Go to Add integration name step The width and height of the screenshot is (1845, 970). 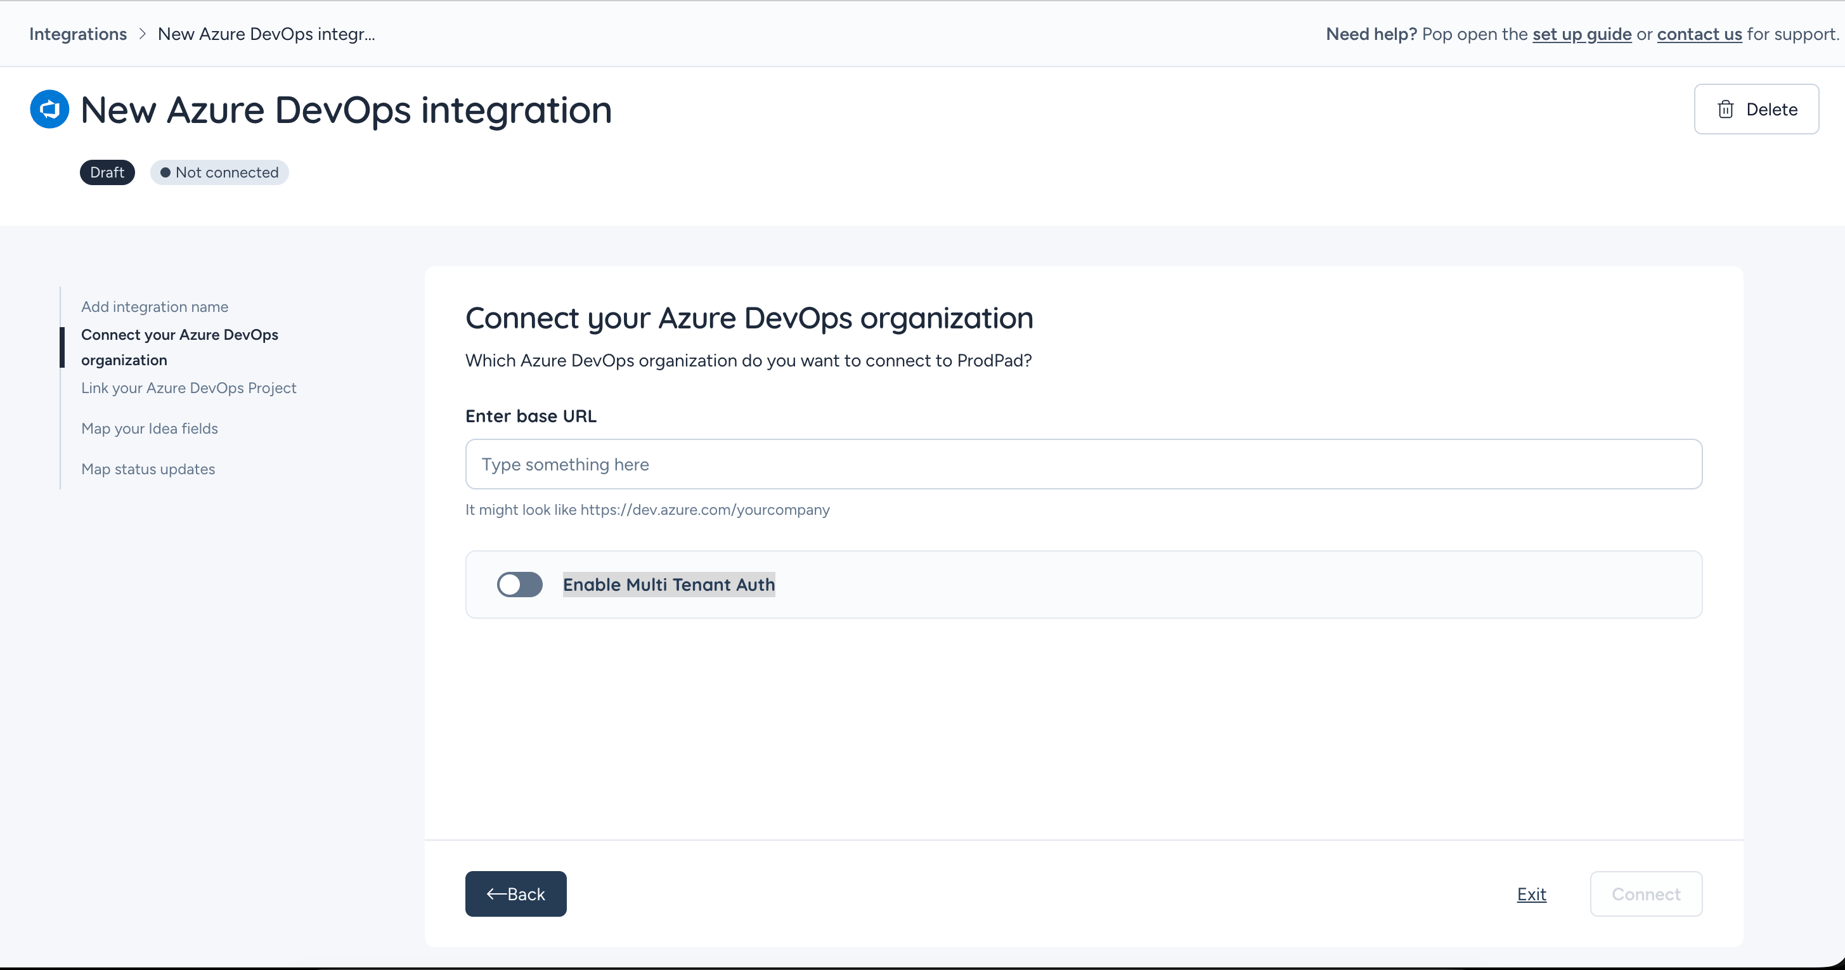pos(155,307)
